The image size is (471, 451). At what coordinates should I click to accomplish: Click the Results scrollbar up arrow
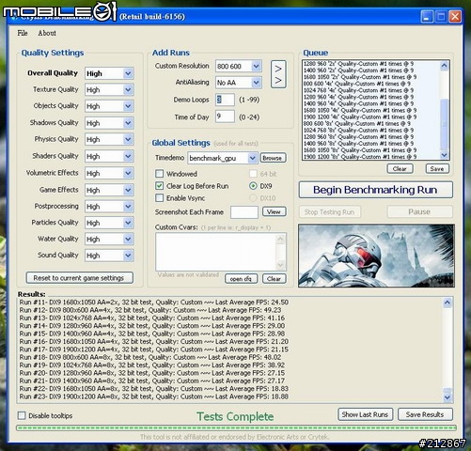point(447,303)
